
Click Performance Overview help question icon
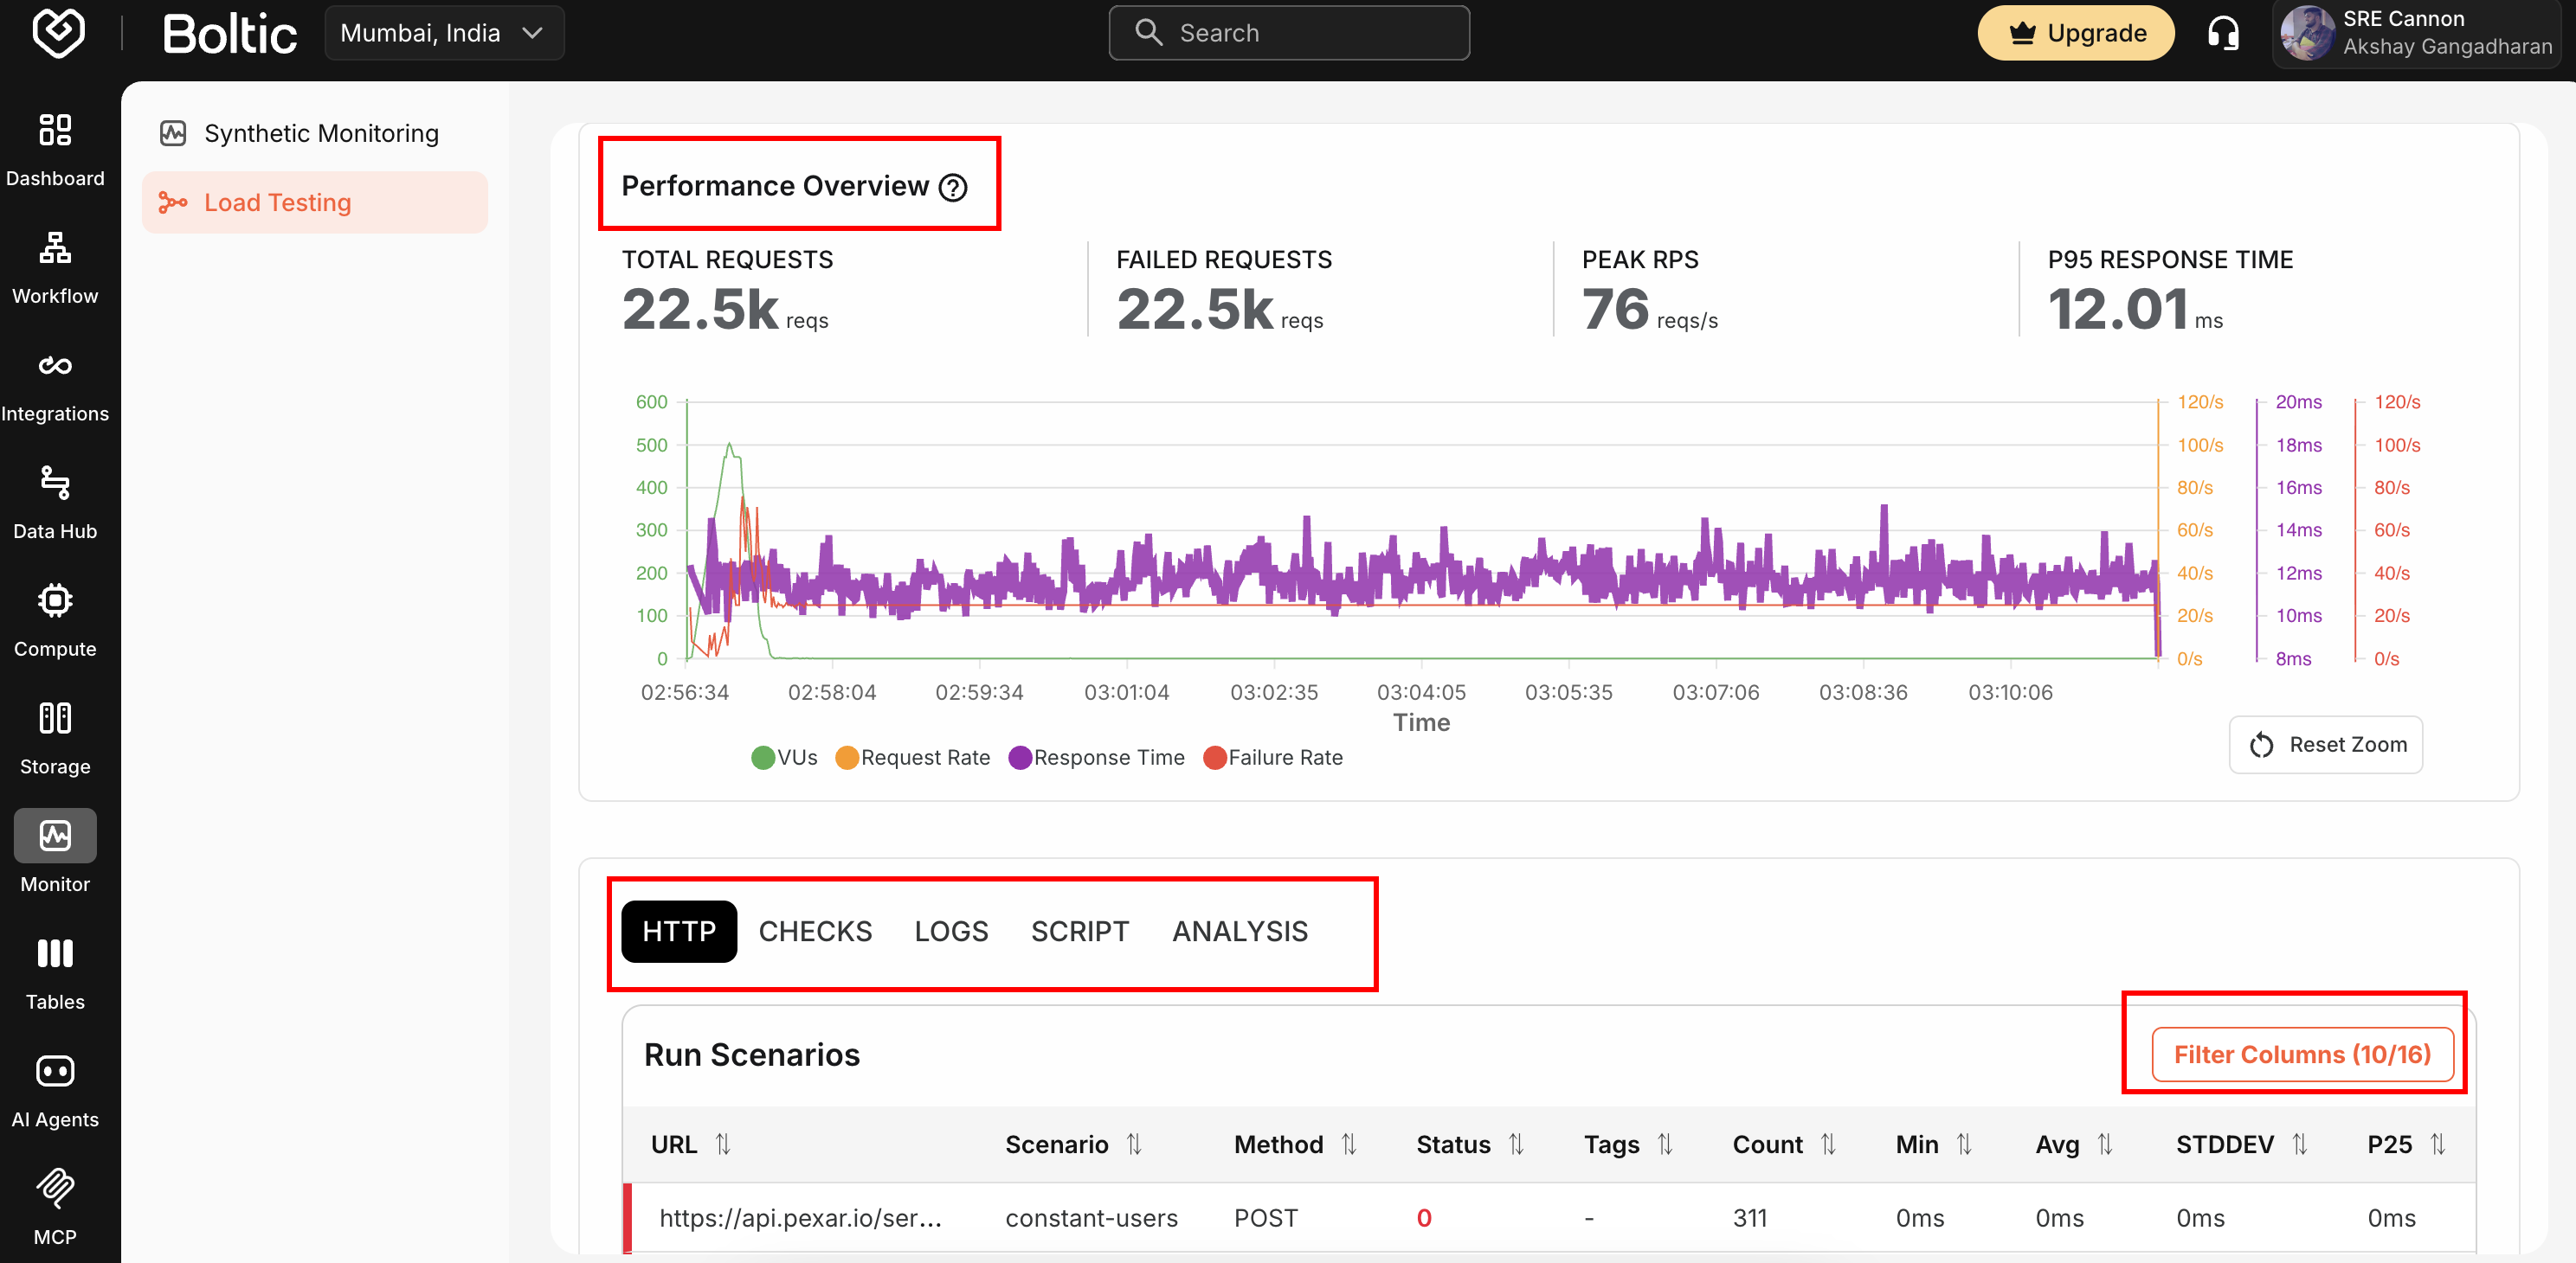[953, 188]
